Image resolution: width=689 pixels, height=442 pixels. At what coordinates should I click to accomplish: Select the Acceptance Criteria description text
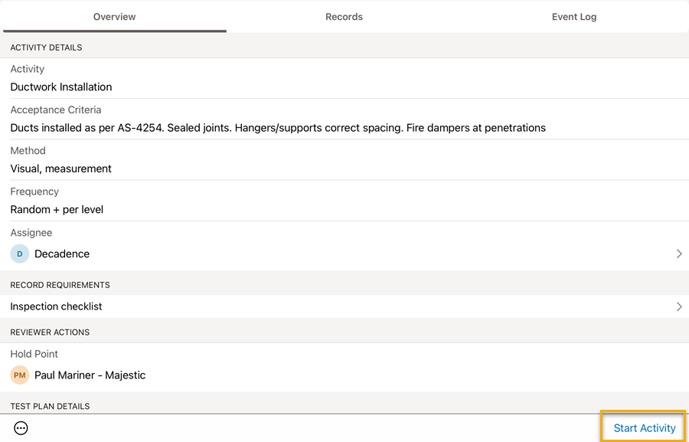click(278, 128)
